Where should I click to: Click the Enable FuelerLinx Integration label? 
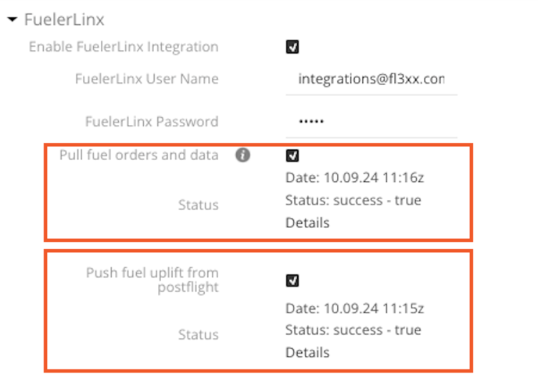[124, 47]
